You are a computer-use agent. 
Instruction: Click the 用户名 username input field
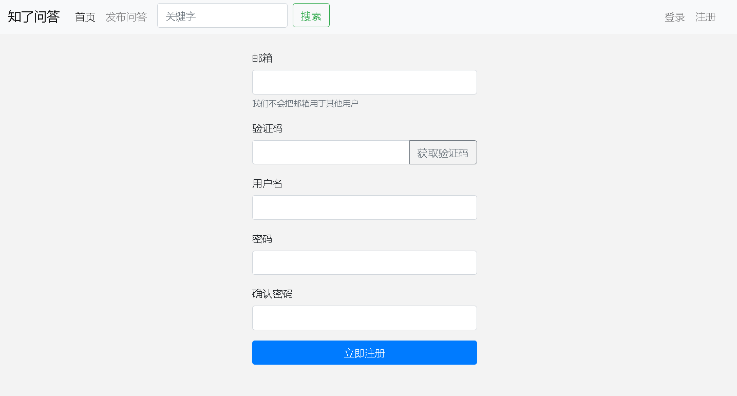click(364, 207)
